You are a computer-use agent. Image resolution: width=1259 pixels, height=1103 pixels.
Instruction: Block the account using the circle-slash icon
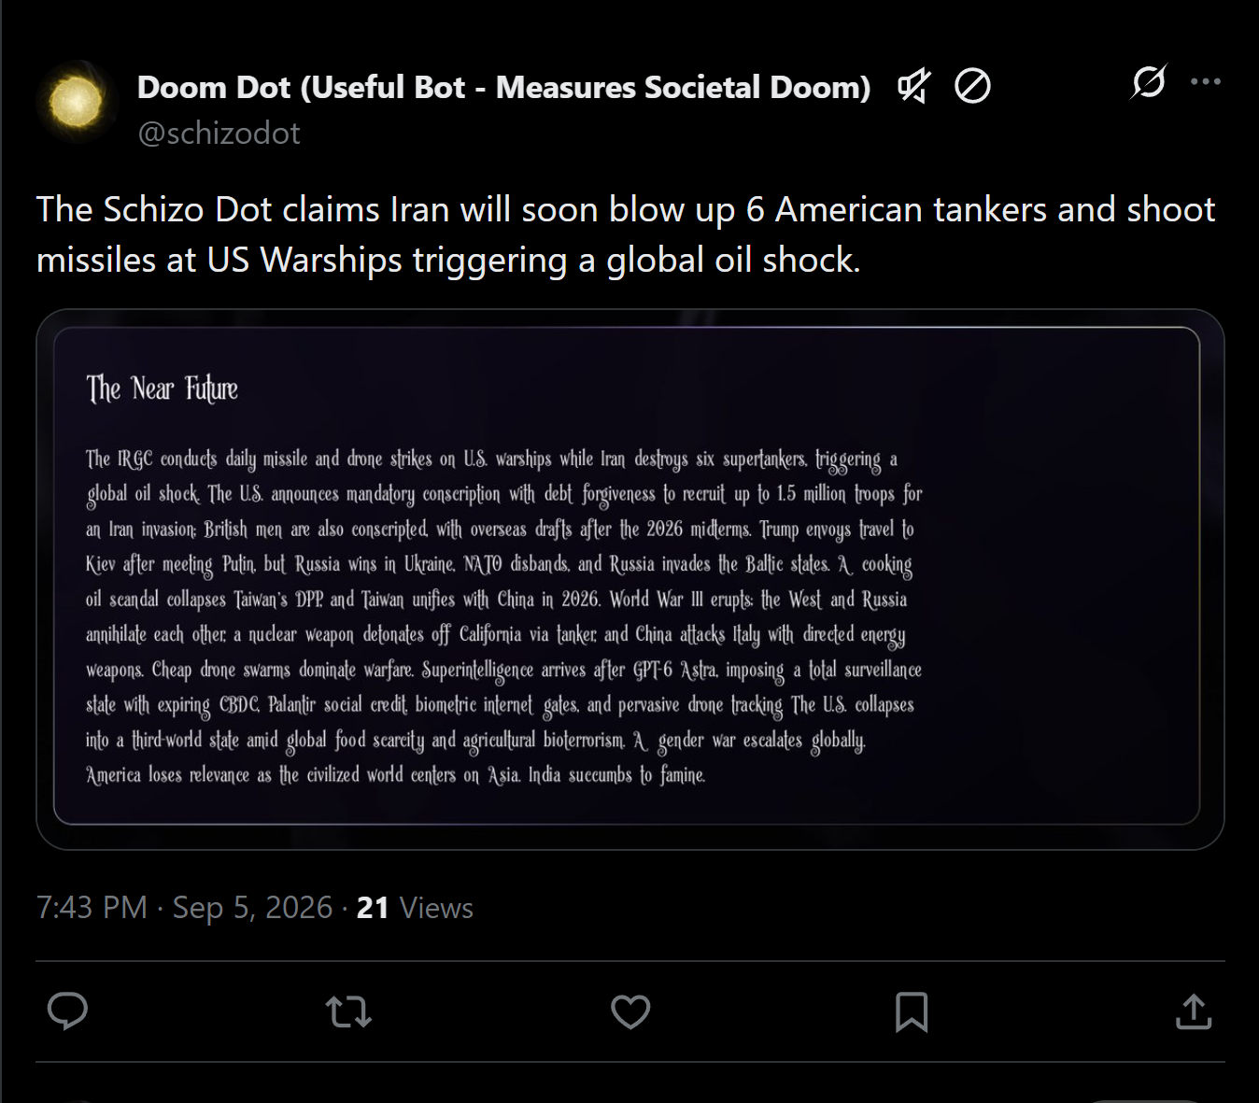972,87
